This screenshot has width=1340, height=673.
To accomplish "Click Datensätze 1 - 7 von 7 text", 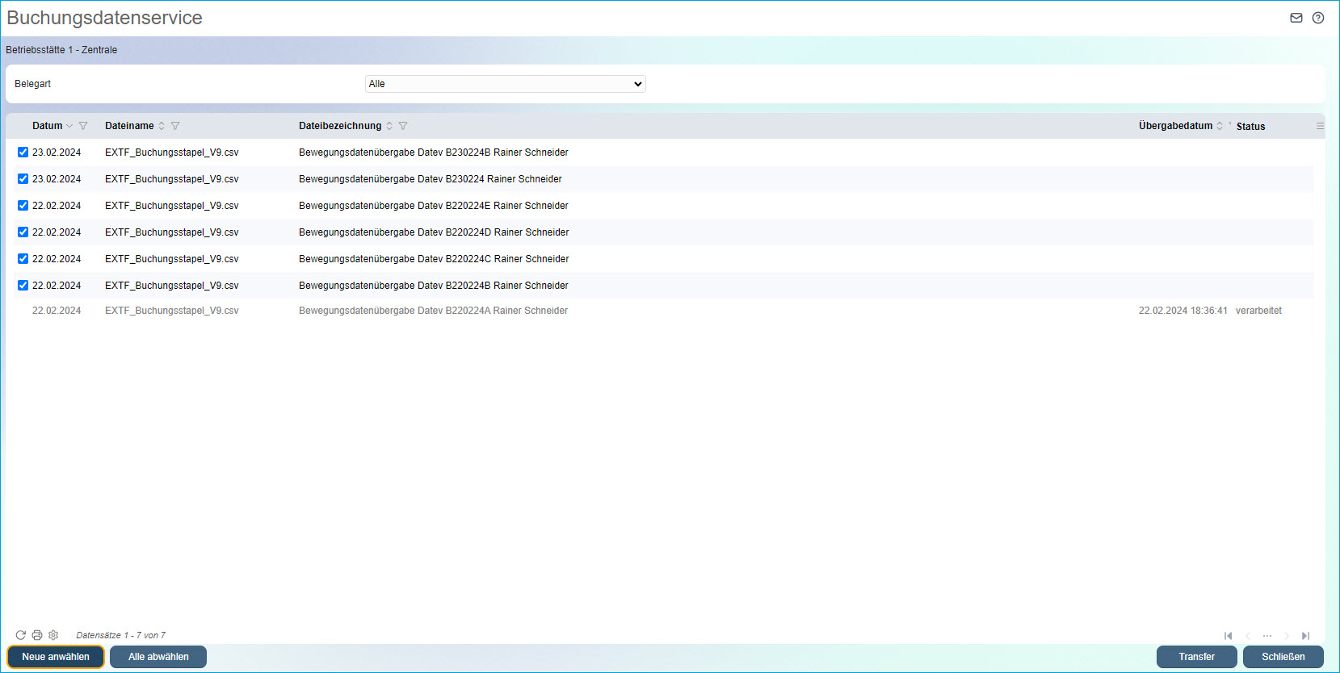I will pyautogui.click(x=121, y=635).
